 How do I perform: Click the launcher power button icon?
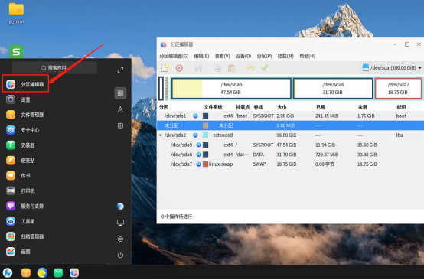120,255
